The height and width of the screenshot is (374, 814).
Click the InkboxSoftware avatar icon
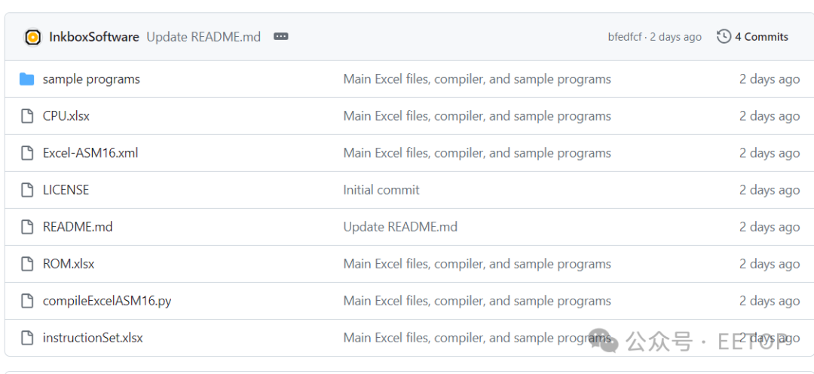click(32, 37)
